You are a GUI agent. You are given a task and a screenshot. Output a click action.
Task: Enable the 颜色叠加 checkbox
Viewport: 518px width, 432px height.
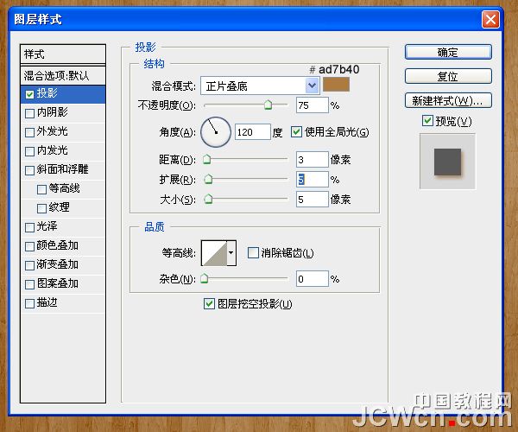click(29, 246)
